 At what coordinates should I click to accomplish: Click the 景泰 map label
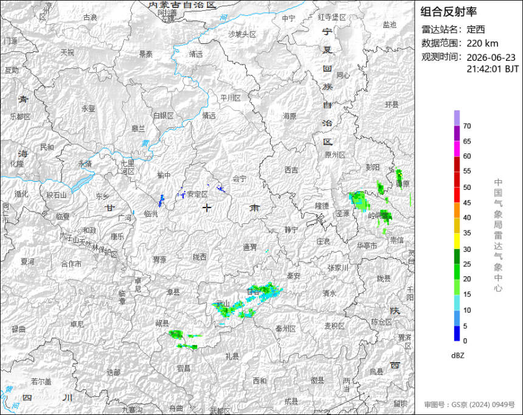coord(146,54)
